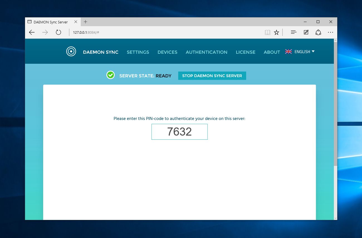Viewport: 362px width, 238px height.
Task: Expand the ENGLISH language dropdown
Action: point(304,52)
